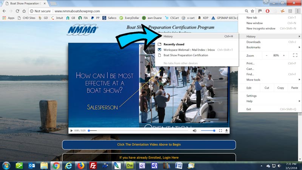Switch to Chrome in the taskbar
Viewport: 302px width, 170px height.
coord(56,165)
